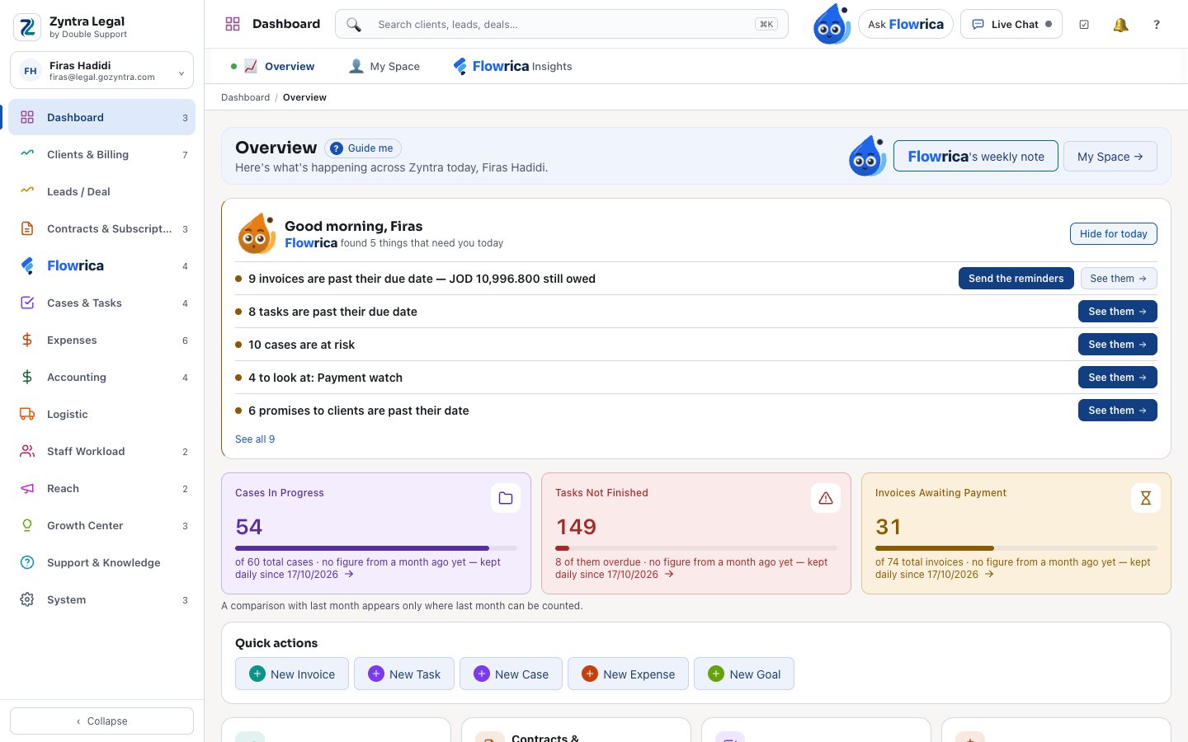Viewport: 1188px width, 742px height.
Task: Click the Cases In Progress progress bar
Action: pos(376,548)
